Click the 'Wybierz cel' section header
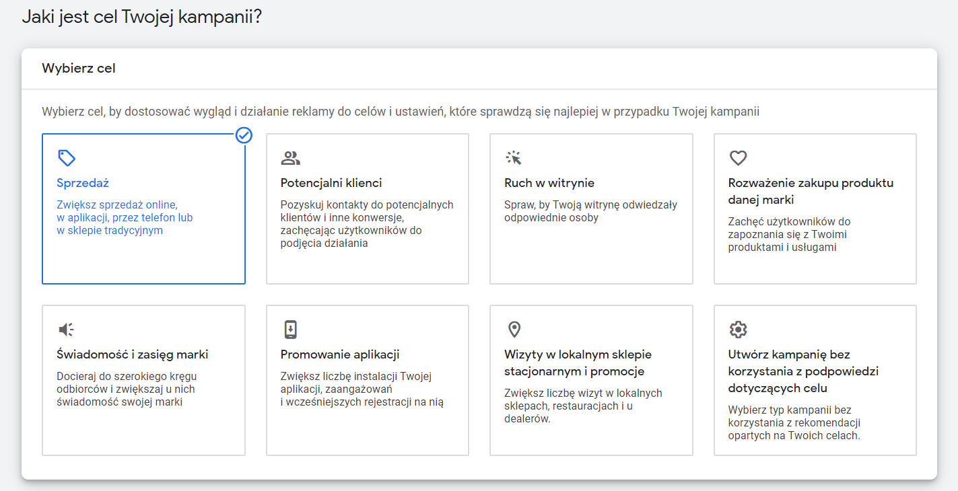Image resolution: width=958 pixels, height=491 pixels. click(79, 68)
